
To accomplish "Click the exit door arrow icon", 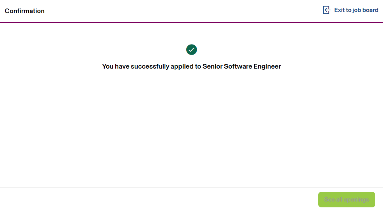I will 326,10.
